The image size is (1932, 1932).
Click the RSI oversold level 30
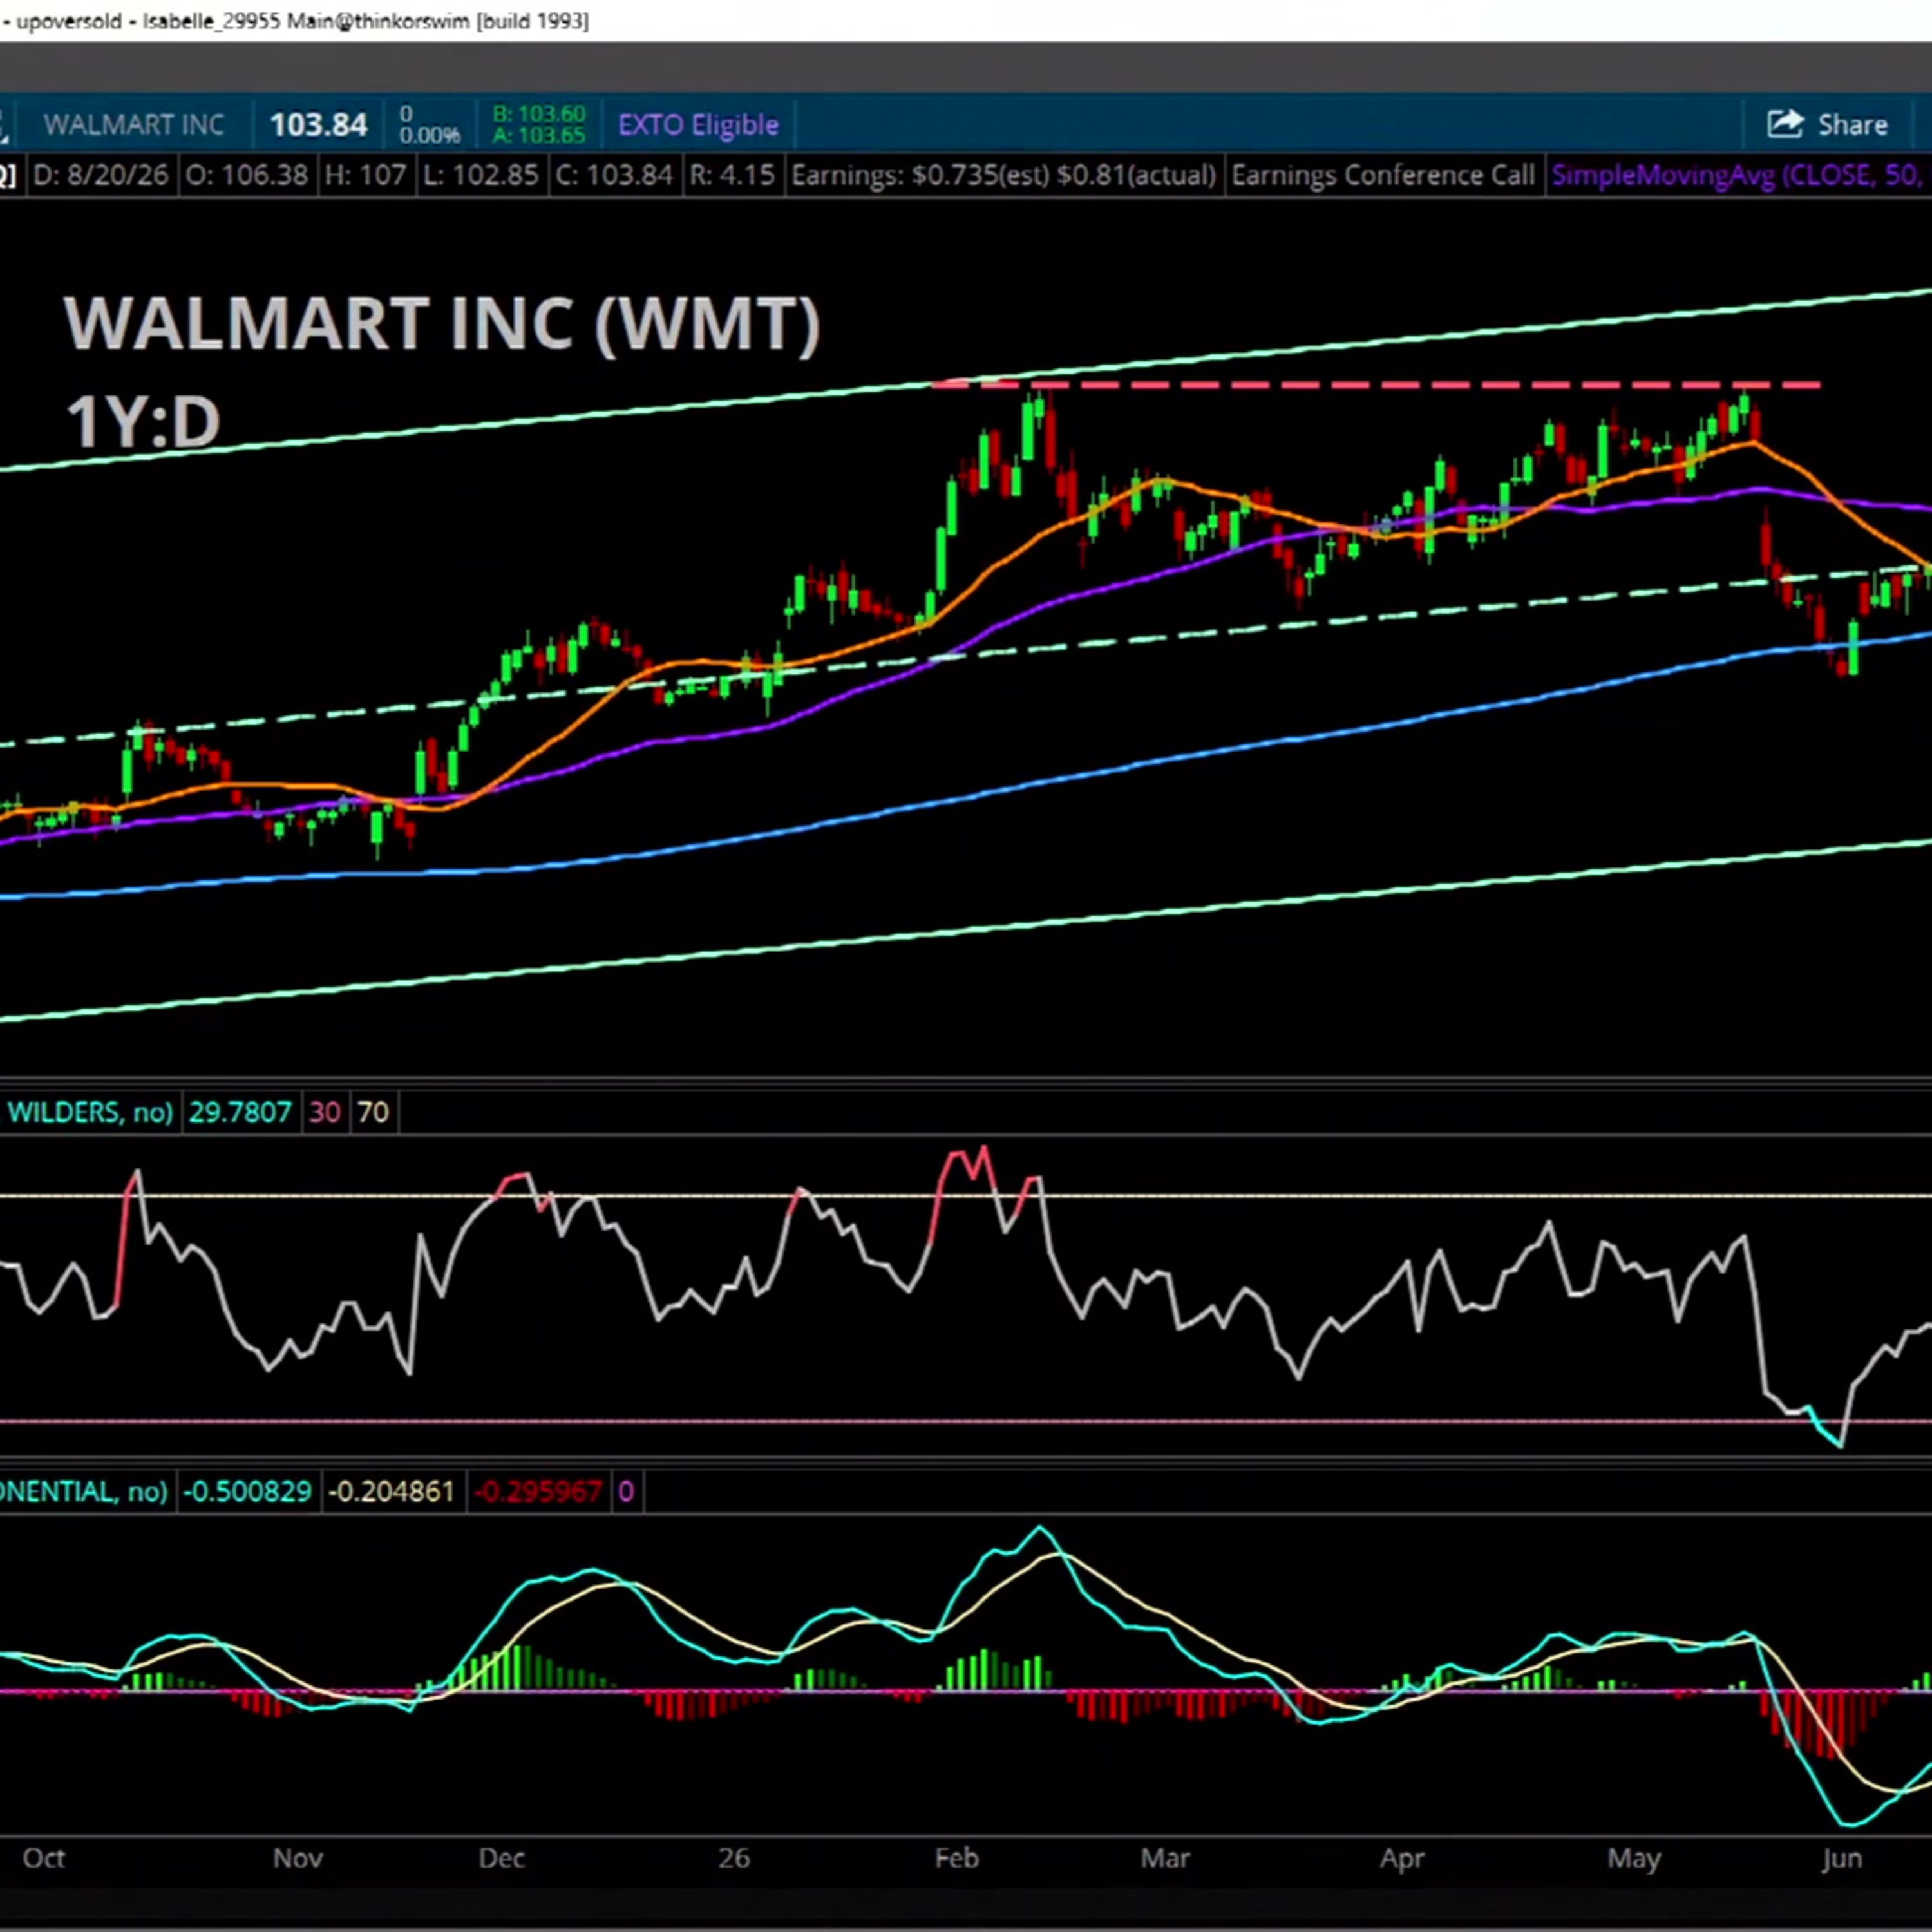324,1112
